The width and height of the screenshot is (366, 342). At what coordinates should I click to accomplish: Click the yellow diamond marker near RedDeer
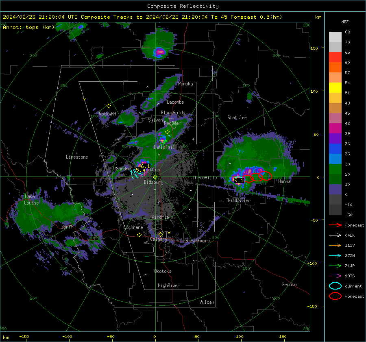tap(167, 132)
